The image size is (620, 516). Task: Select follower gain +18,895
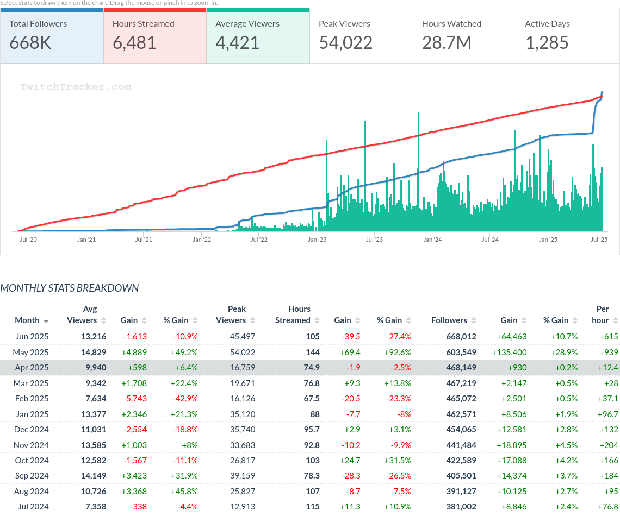(x=512, y=445)
